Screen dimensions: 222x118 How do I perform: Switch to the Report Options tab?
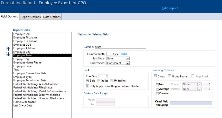[30, 17]
